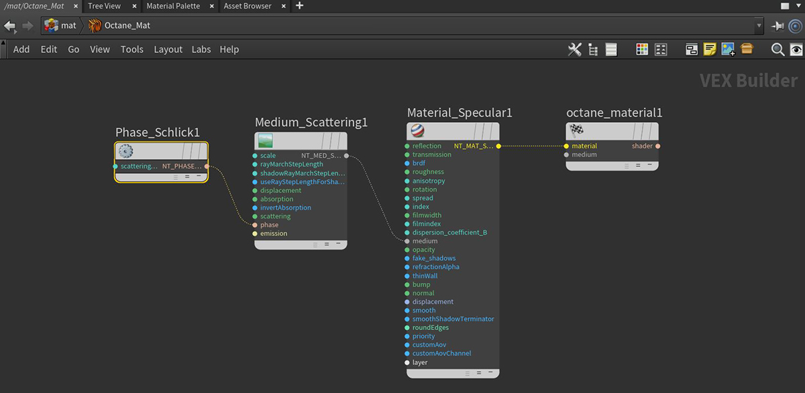Click the magnifying glass find icon
This screenshot has height=393, width=805.
(777, 50)
